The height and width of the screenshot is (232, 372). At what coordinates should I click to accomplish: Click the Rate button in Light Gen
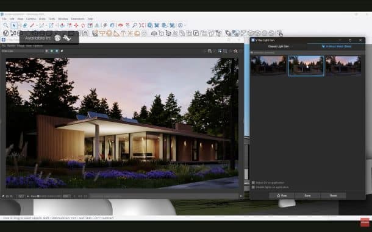click(282, 195)
